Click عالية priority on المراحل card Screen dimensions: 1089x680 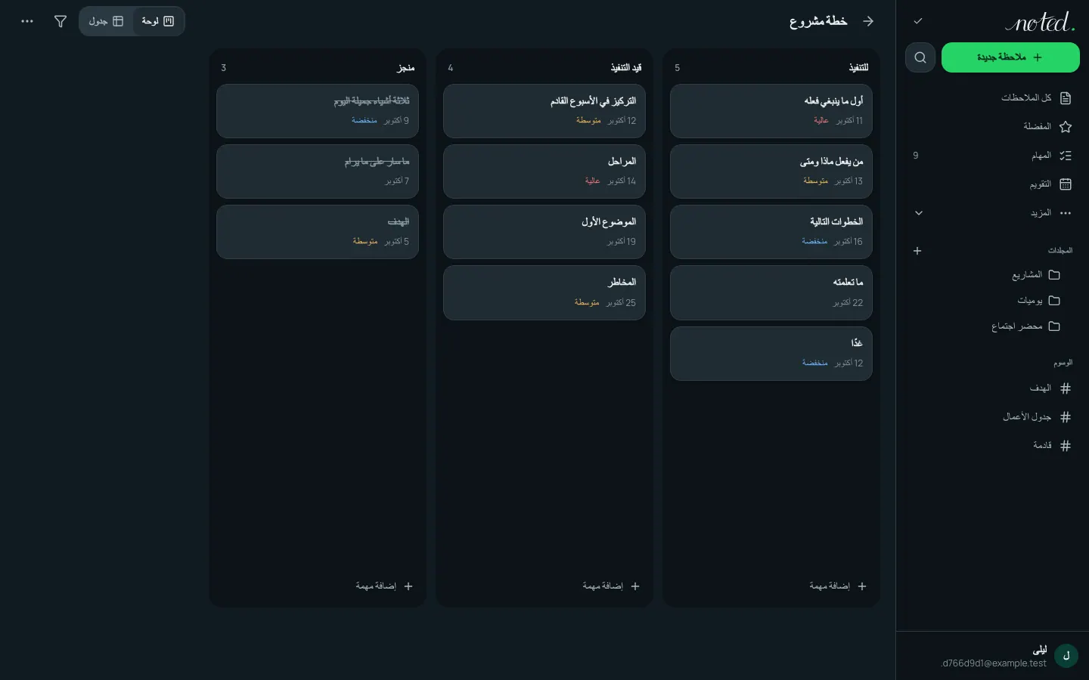(592, 181)
